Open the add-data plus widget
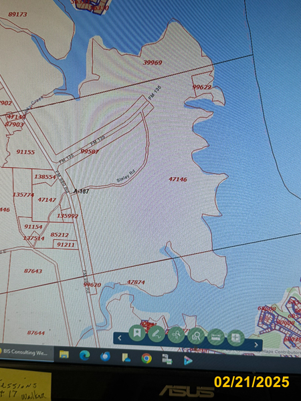301x401 pixels. tap(235, 338)
